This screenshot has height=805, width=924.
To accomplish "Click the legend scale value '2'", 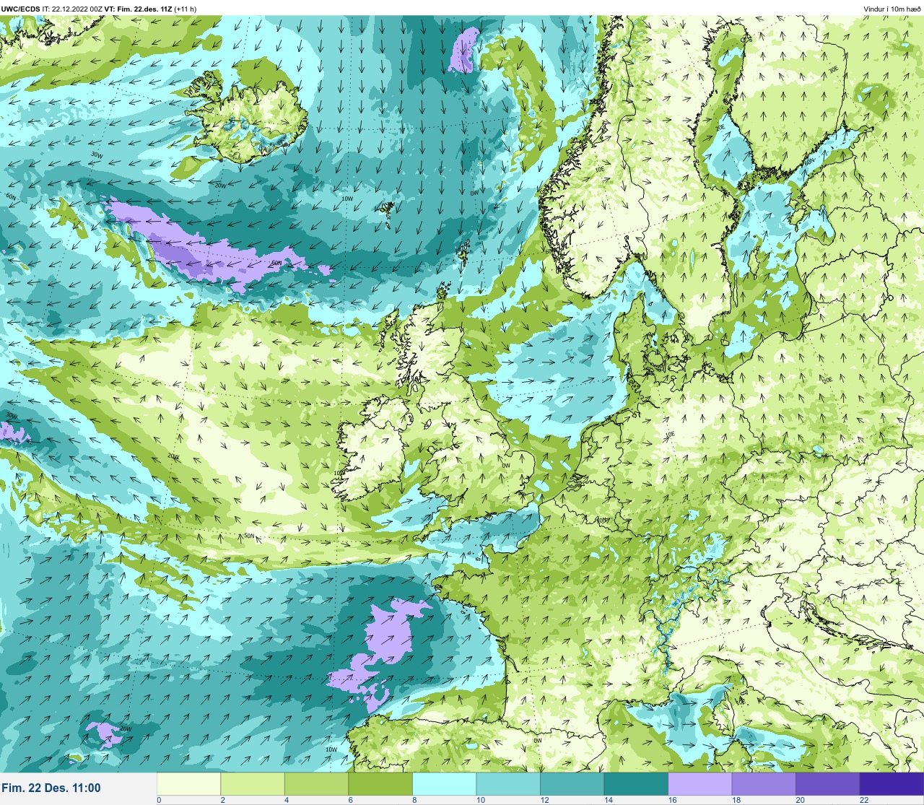I will click(222, 800).
